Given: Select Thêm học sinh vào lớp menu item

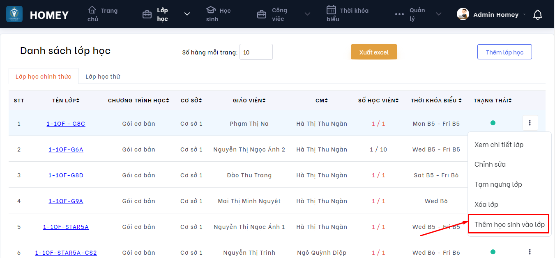Looking at the screenshot, I should point(509,224).
